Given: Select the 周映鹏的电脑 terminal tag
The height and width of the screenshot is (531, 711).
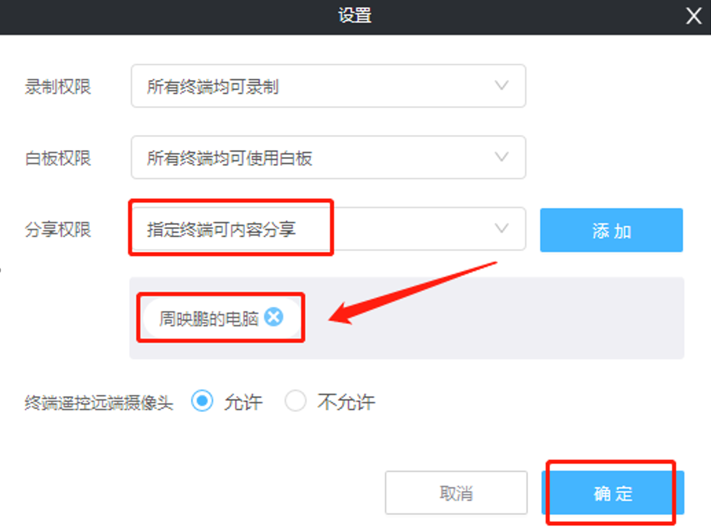Looking at the screenshot, I should 209,318.
